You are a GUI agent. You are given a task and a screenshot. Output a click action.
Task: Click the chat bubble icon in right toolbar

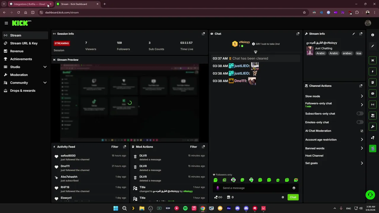click(373, 93)
